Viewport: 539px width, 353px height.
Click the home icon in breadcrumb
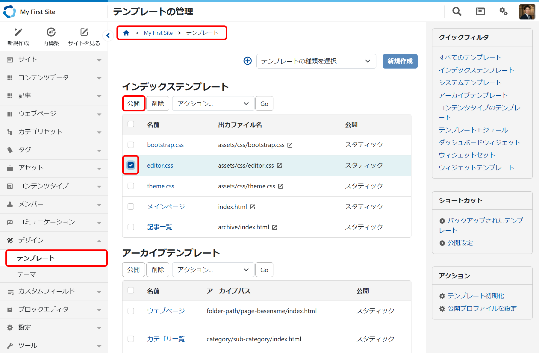pos(126,33)
